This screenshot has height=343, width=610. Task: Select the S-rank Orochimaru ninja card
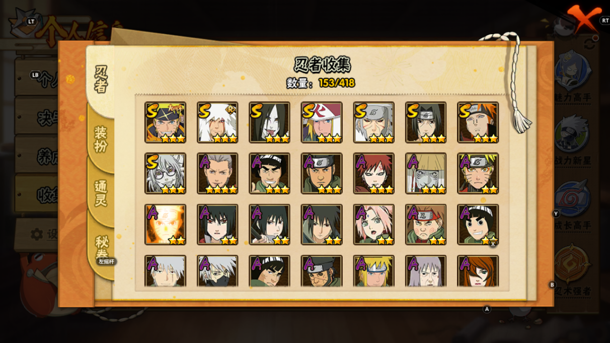pos(269,122)
